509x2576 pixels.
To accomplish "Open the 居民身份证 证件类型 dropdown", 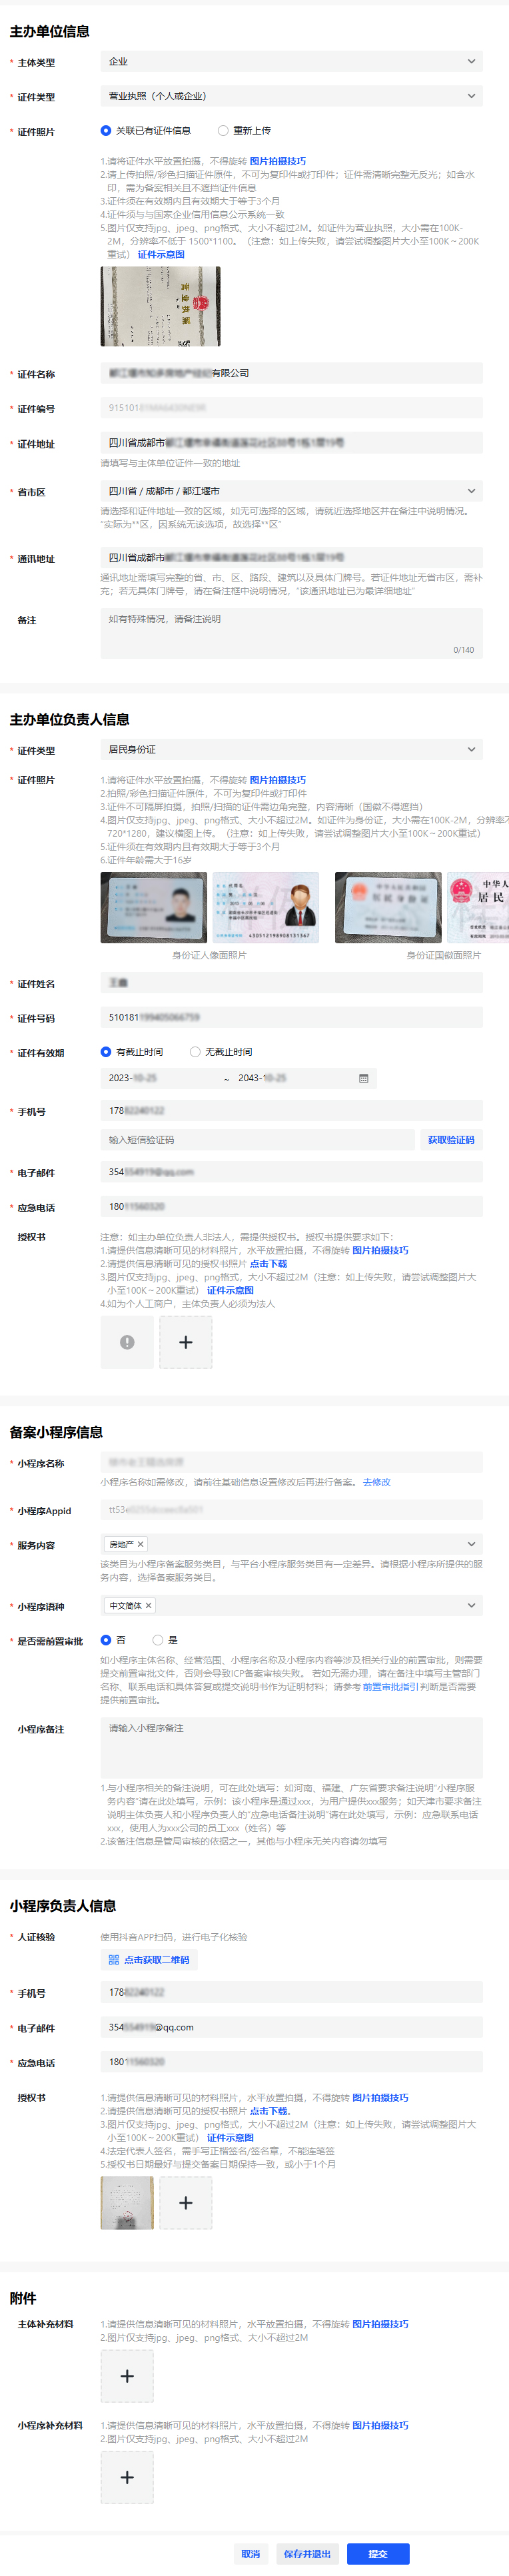I will click(x=291, y=749).
